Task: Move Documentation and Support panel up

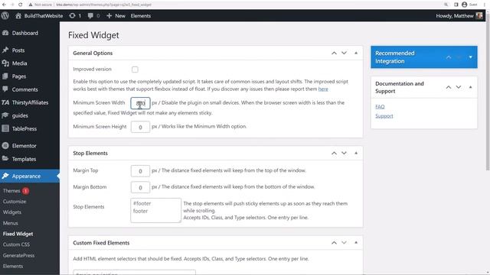Action: (x=449, y=87)
